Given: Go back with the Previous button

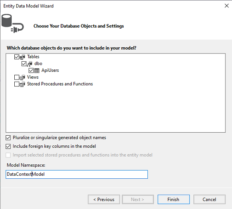Looking at the screenshot, I should (x=104, y=199).
